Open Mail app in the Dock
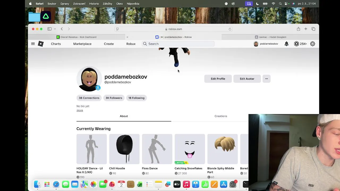 [x=75, y=184]
